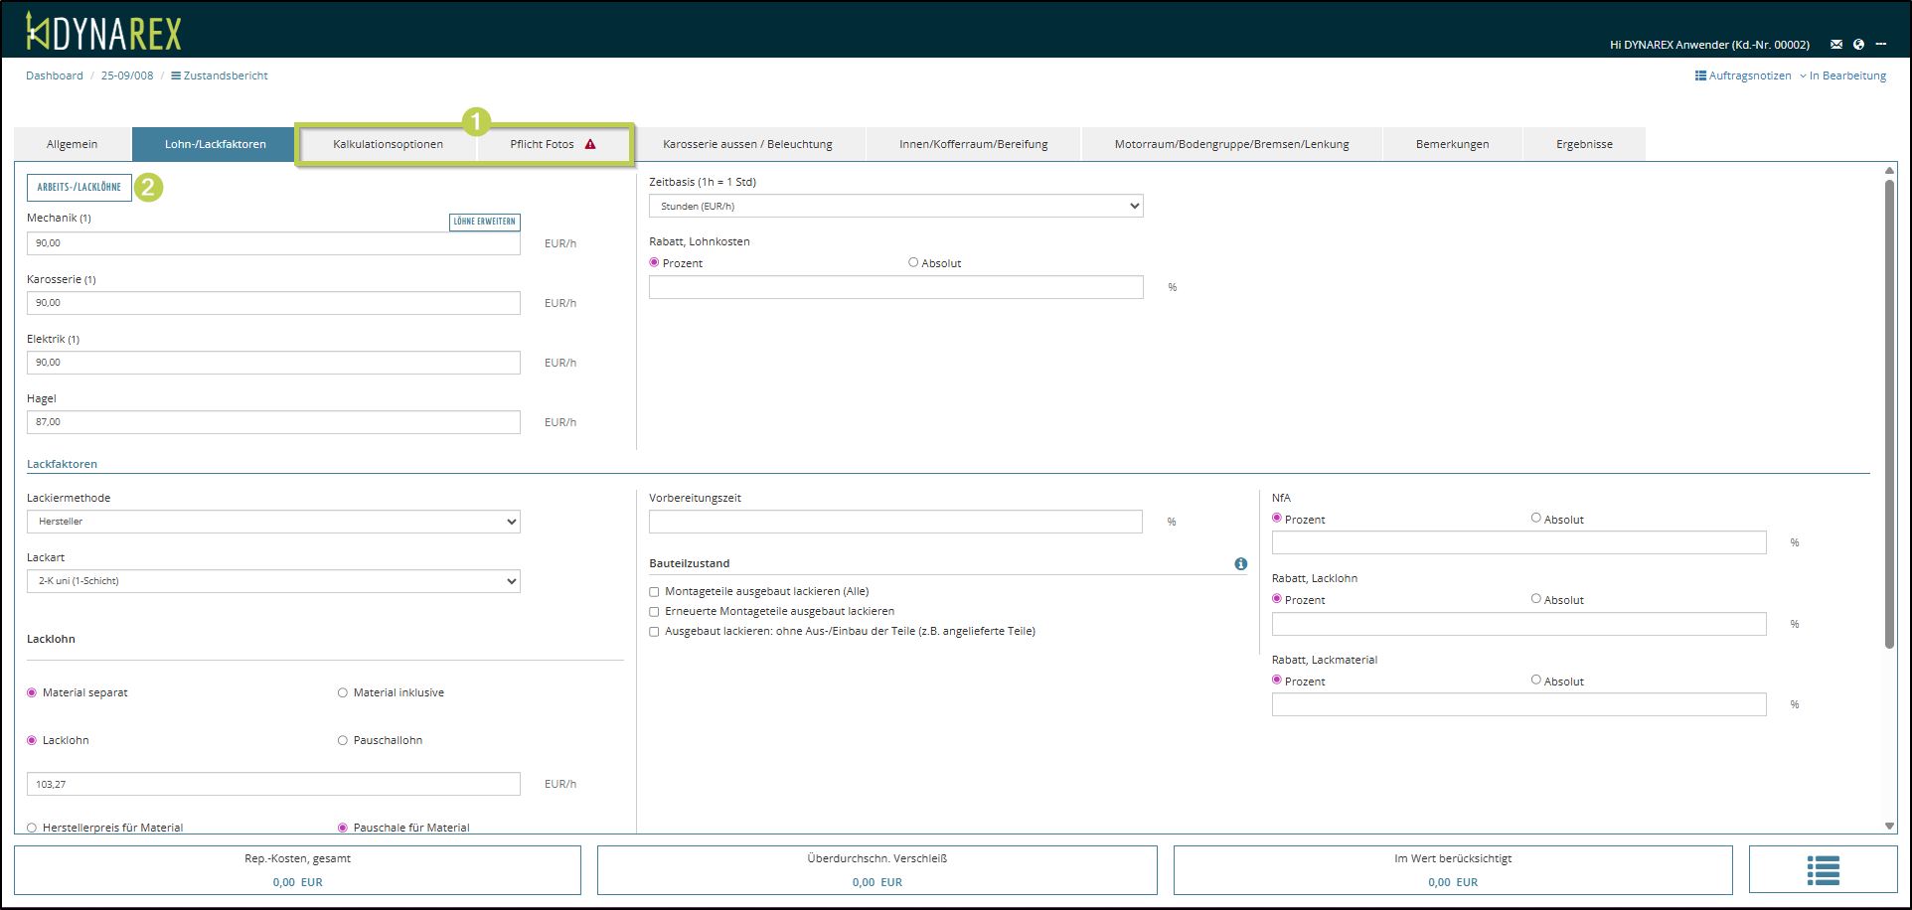Open the Ergebnisse tab
The image size is (1912, 910).
1584,144
